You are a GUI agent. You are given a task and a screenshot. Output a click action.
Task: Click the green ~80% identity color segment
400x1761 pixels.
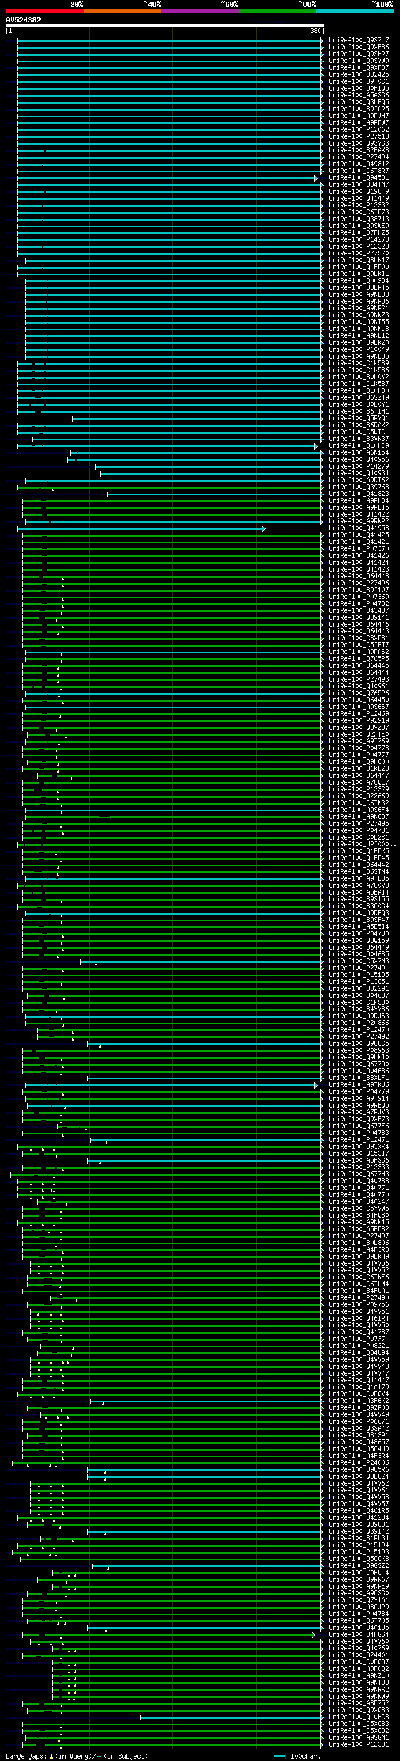click(277, 11)
